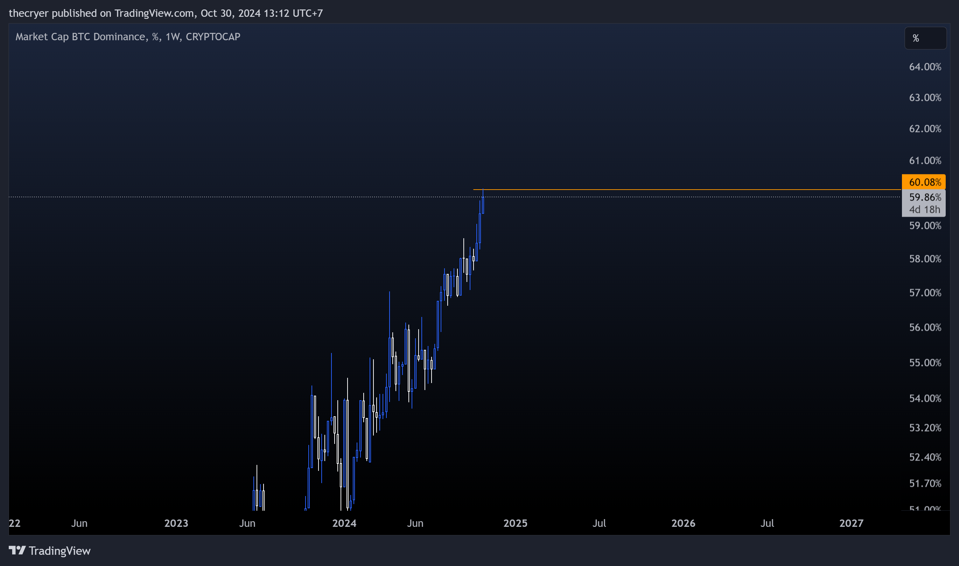Click the 62.00% price axis label
This screenshot has height=566, width=959.
[925, 128]
